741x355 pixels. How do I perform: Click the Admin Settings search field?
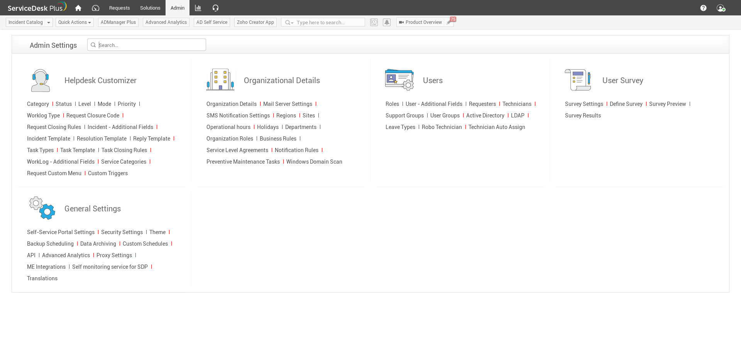point(151,45)
